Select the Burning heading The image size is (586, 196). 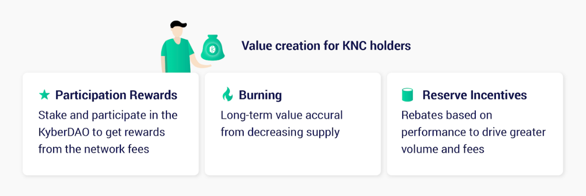[260, 95]
